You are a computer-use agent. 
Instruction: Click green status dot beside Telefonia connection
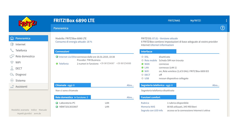coord(57,64)
